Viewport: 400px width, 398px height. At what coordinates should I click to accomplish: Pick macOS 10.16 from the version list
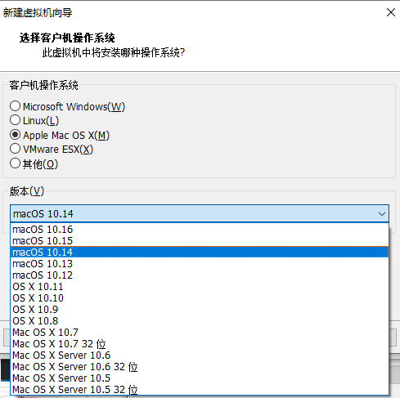point(200,230)
